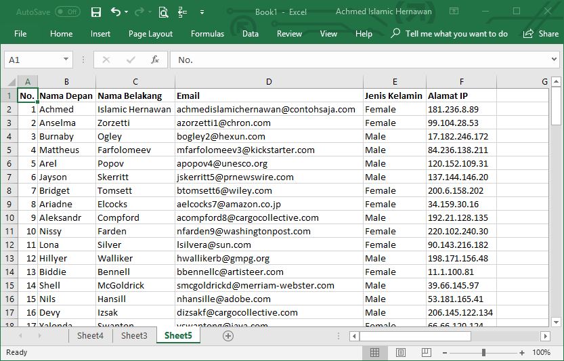Open the Customize Quick Access Toolbar dropdown
Image resolution: width=564 pixels, height=361 pixels.
point(202,12)
